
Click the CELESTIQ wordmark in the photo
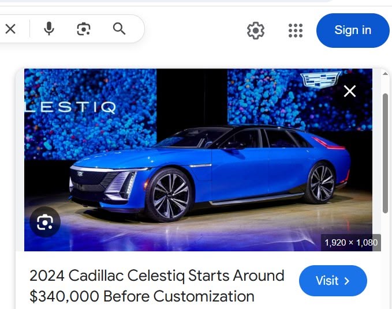point(70,107)
